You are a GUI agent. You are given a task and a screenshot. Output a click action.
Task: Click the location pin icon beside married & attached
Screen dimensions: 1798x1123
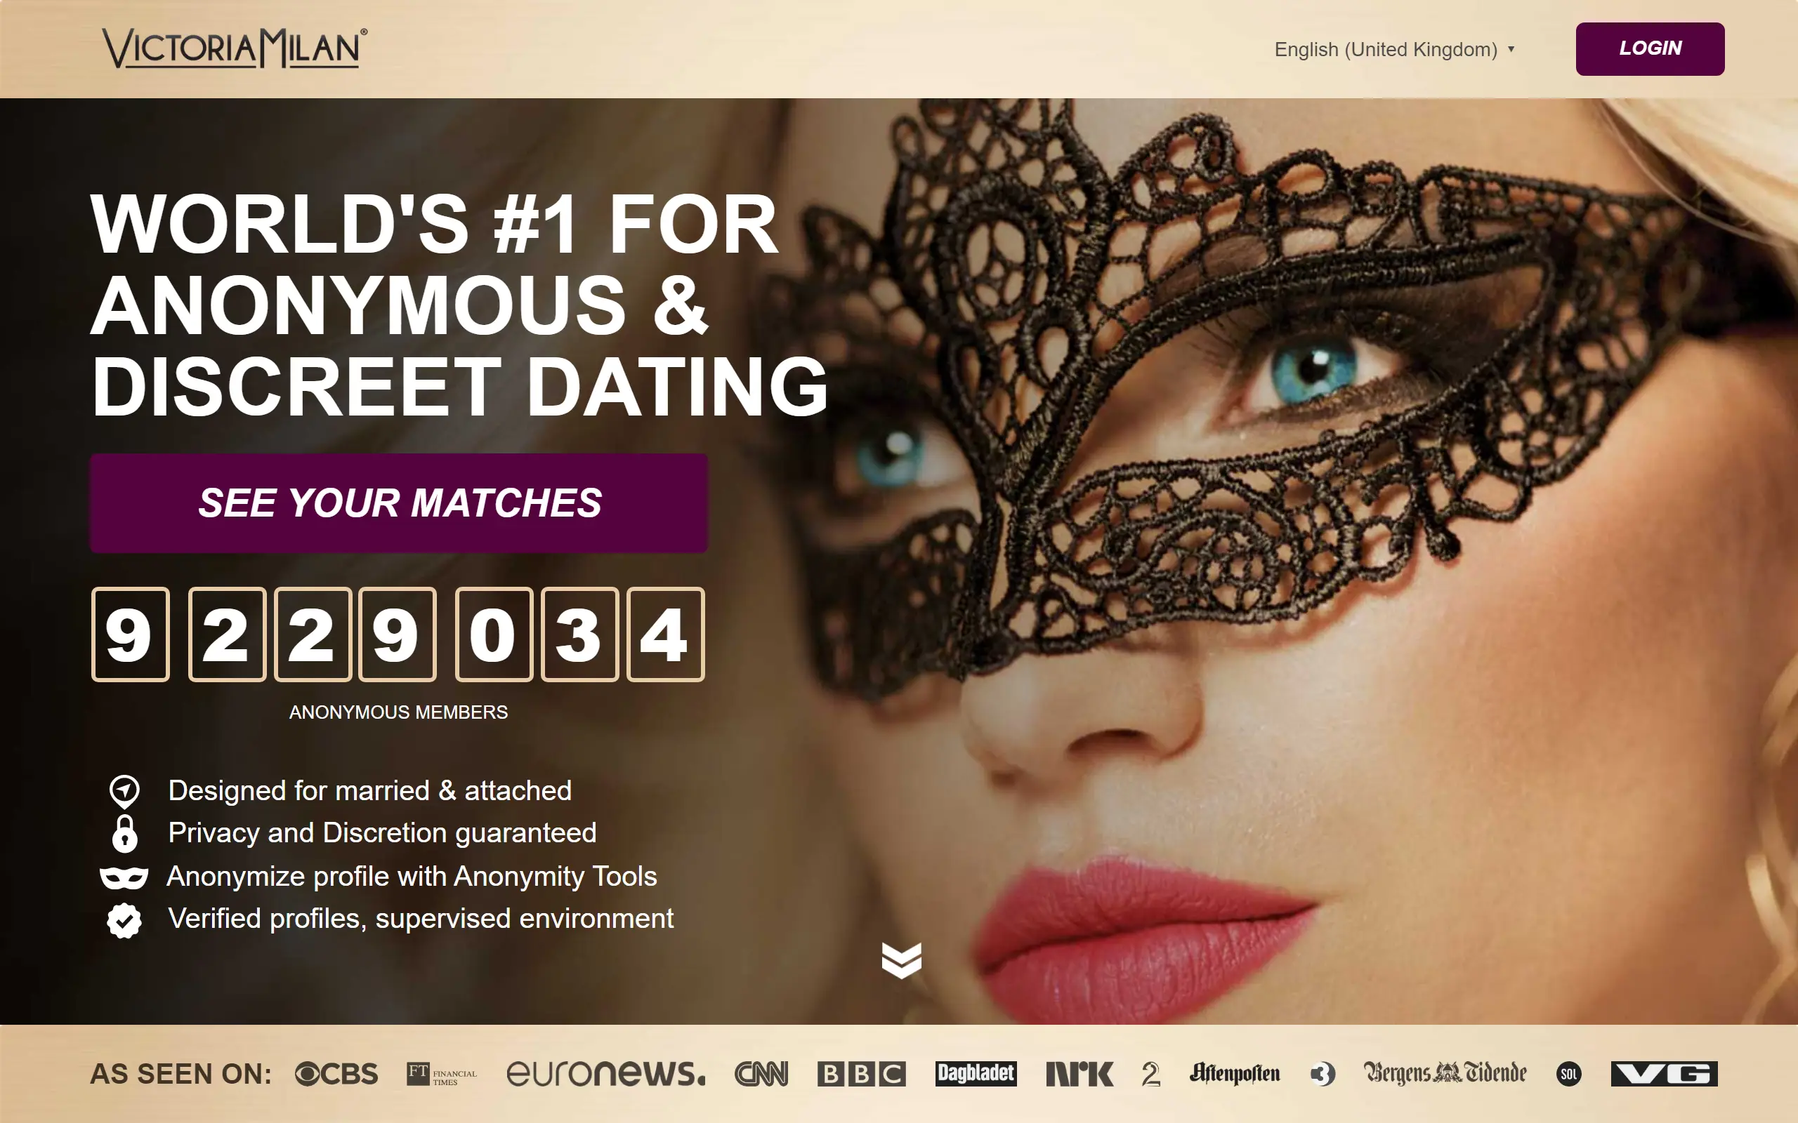(124, 792)
